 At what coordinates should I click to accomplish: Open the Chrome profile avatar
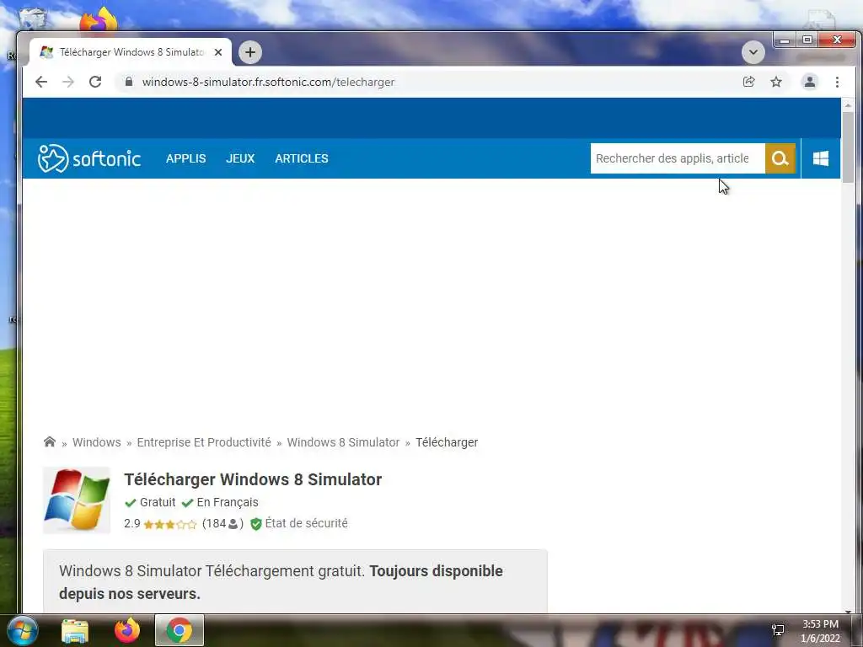tap(810, 82)
